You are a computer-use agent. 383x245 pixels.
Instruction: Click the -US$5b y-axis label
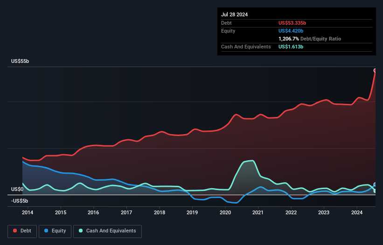point(20,201)
